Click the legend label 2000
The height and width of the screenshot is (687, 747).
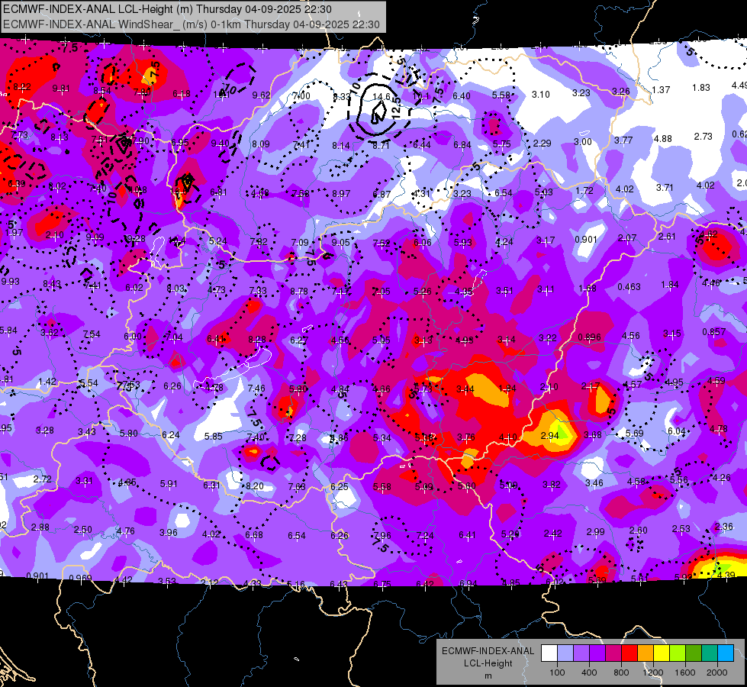tap(717, 672)
